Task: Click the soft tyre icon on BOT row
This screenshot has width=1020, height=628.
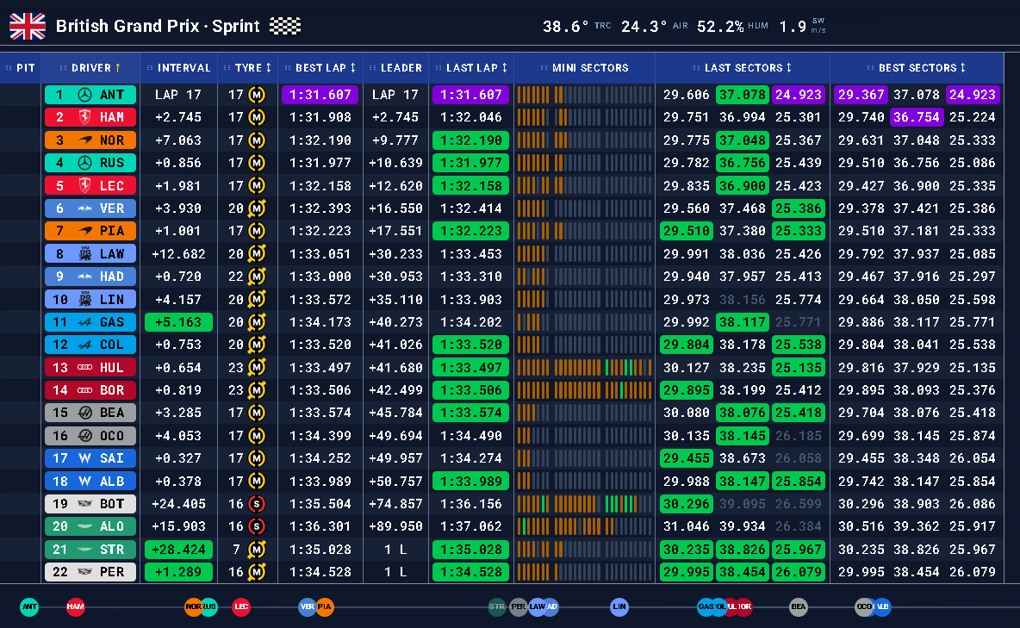Action: pos(258,504)
